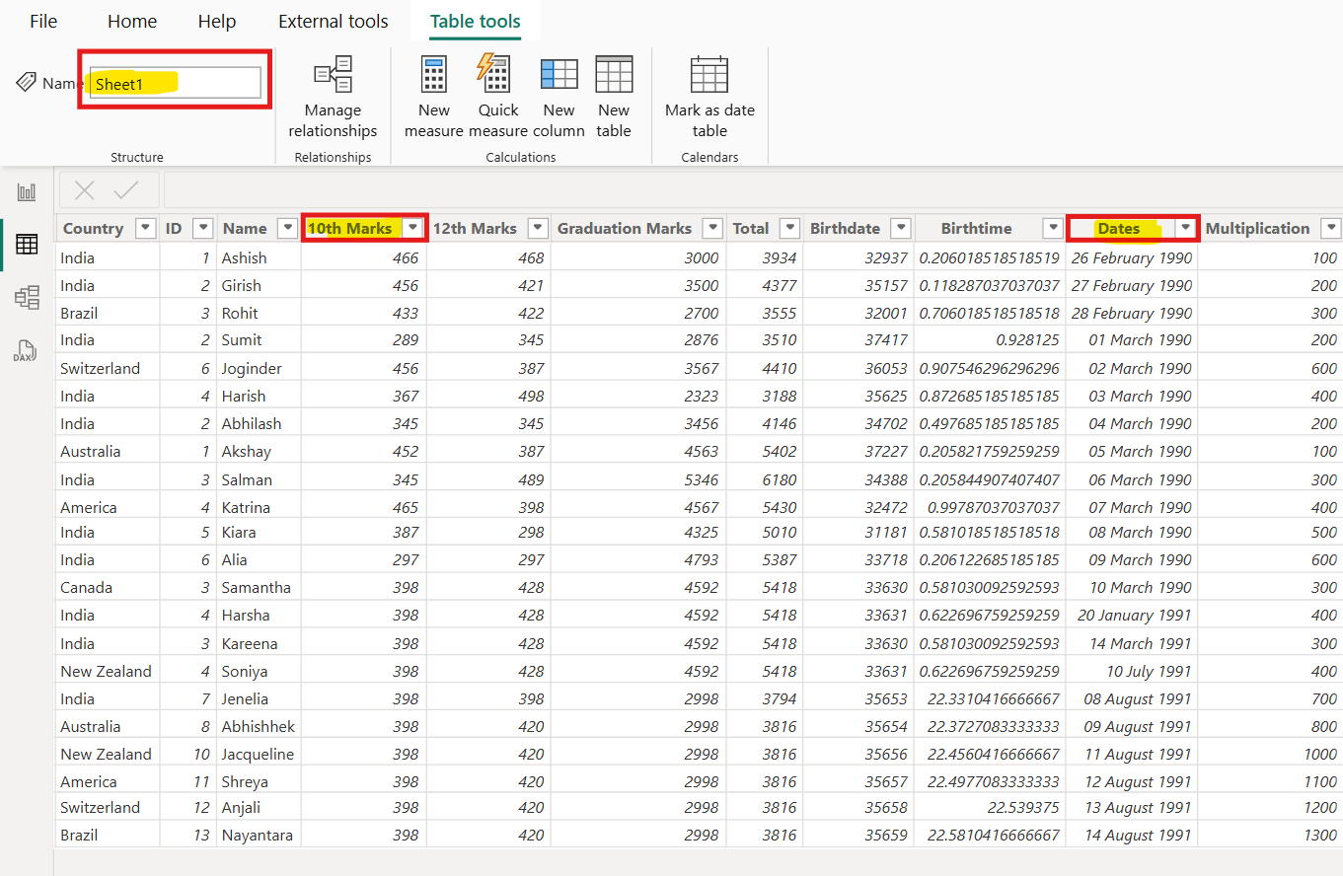
Task: Open the External tools menu
Action: (333, 21)
